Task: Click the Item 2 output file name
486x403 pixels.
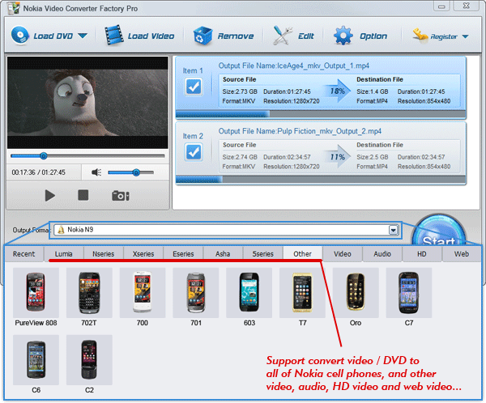Action: point(300,131)
